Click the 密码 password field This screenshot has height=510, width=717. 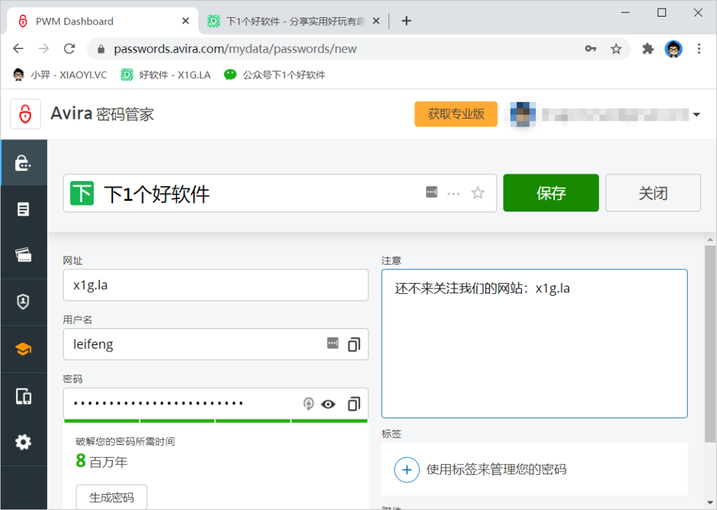click(216, 403)
